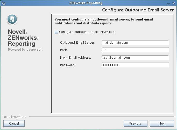The image size is (177, 130).
Task: Click the Powered by Jaspersoft text
Action: pos(25,50)
